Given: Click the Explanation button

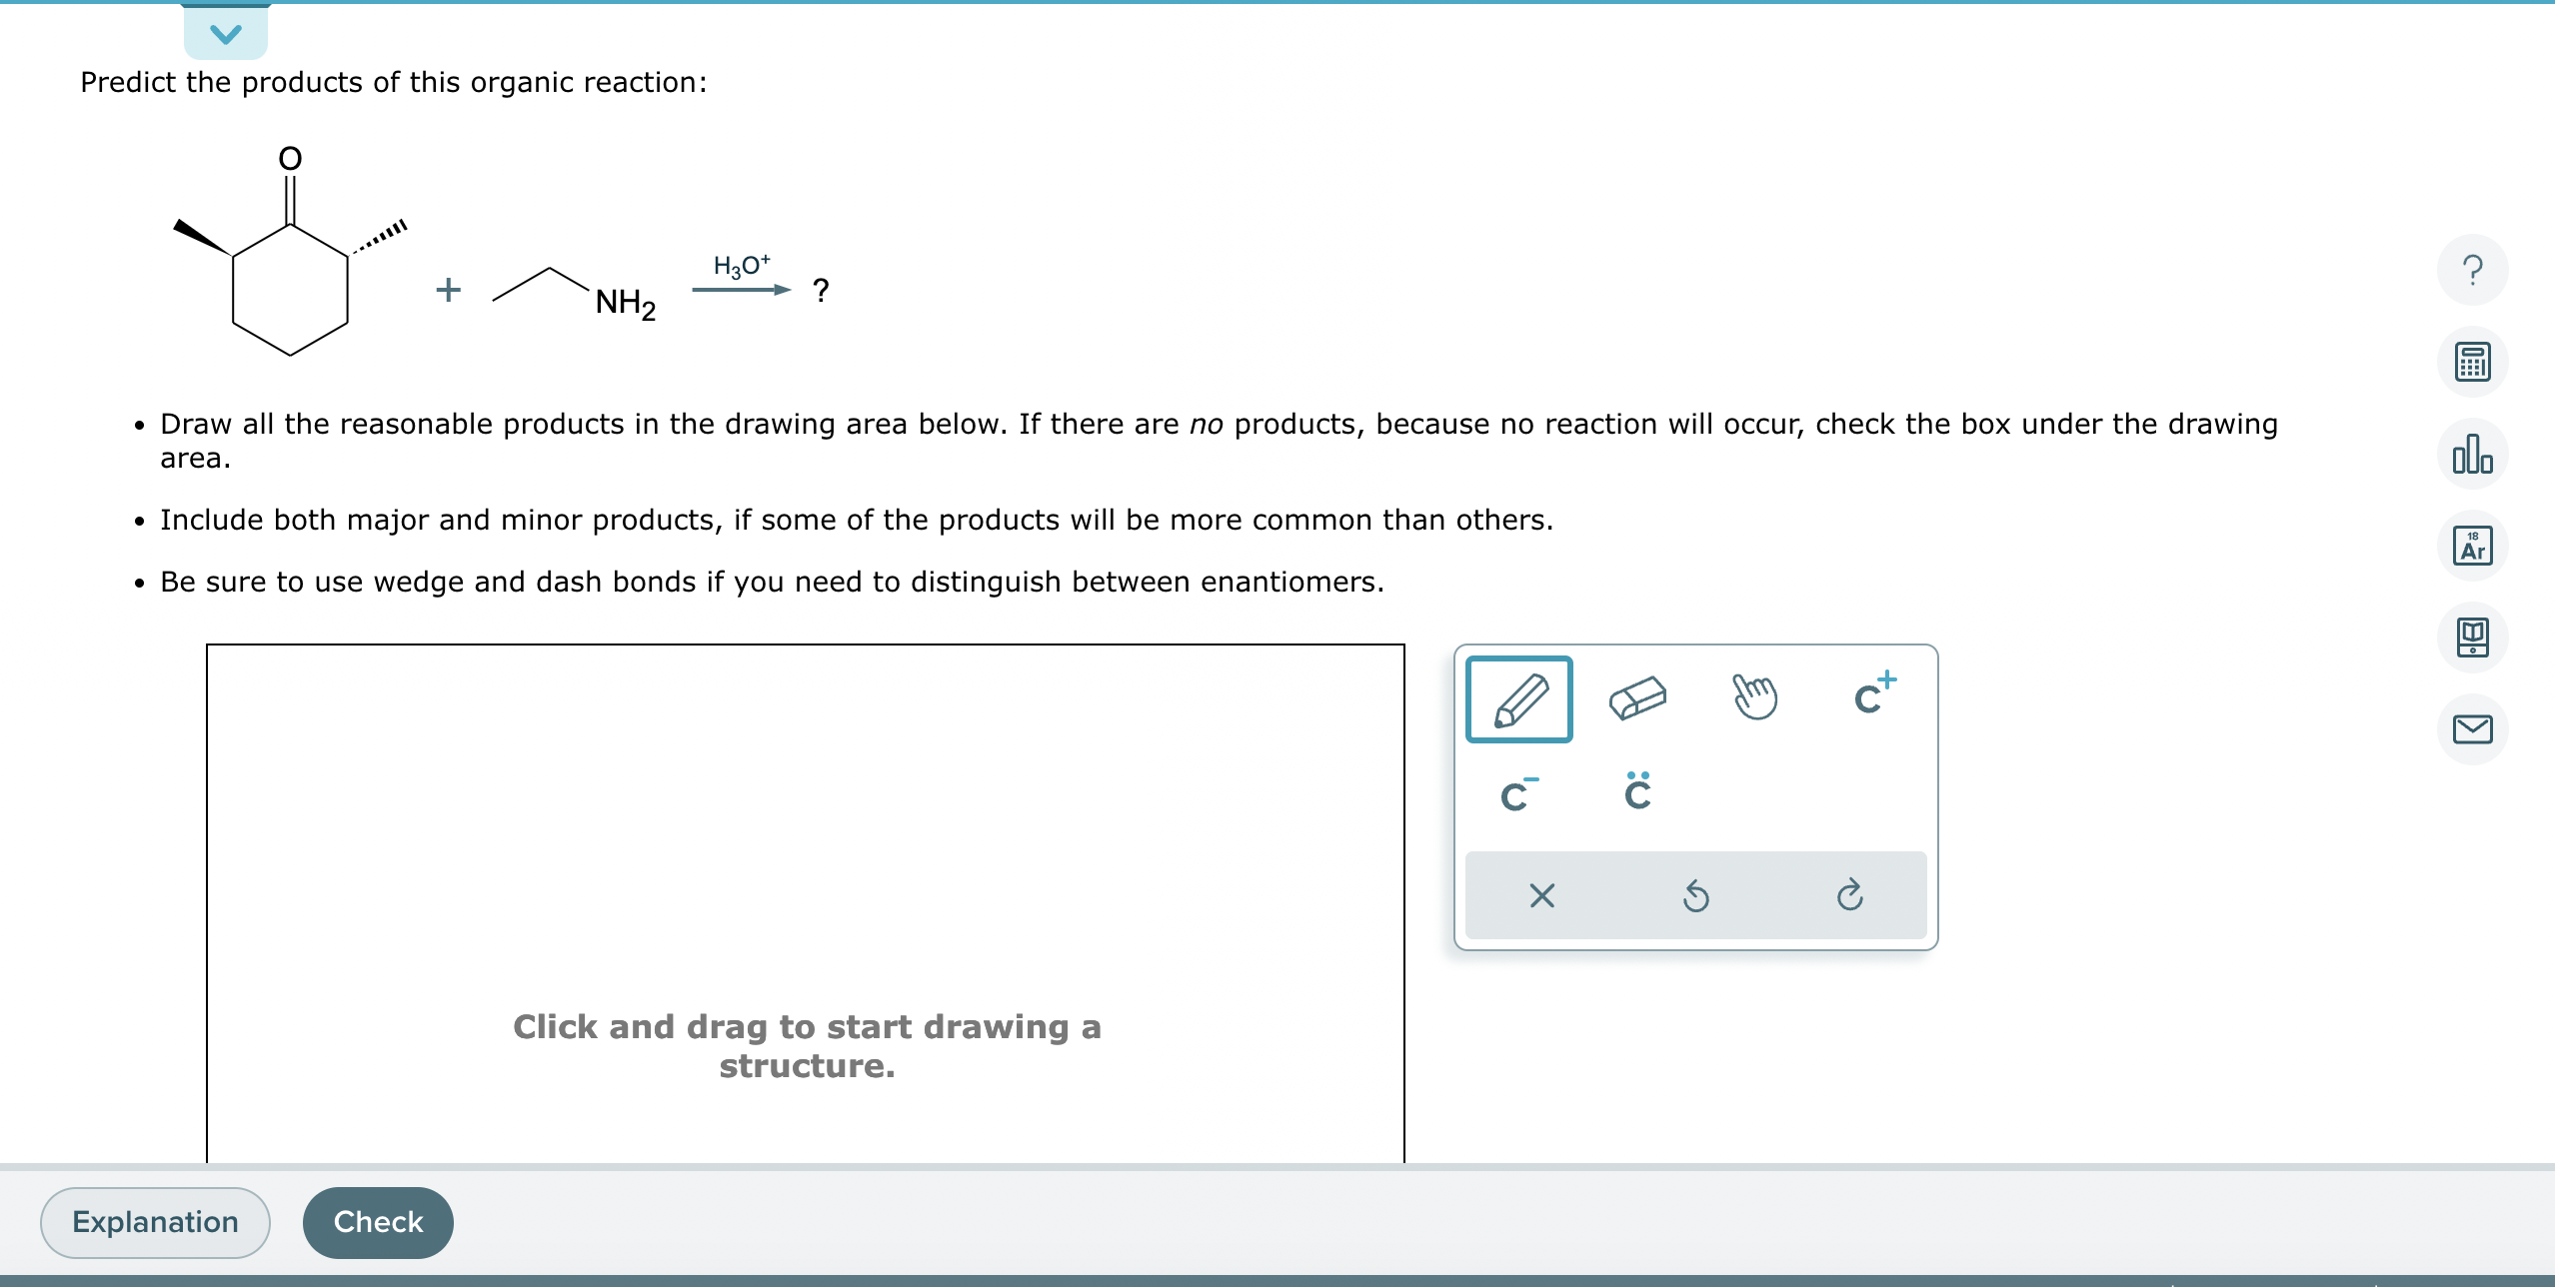Looking at the screenshot, I should click(155, 1221).
